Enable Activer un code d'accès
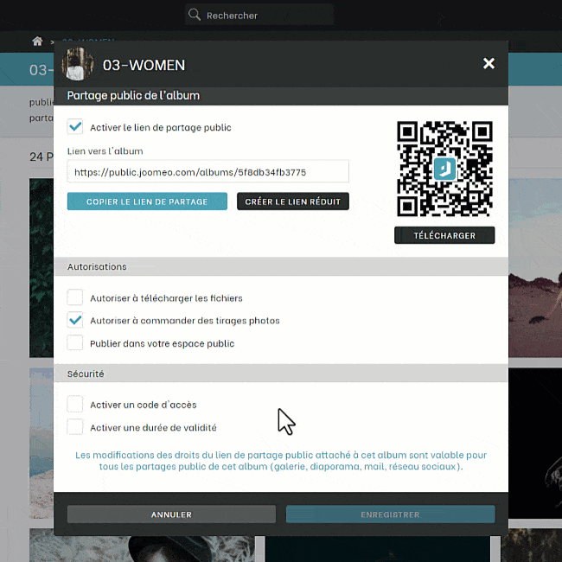The image size is (562, 562). 75,404
